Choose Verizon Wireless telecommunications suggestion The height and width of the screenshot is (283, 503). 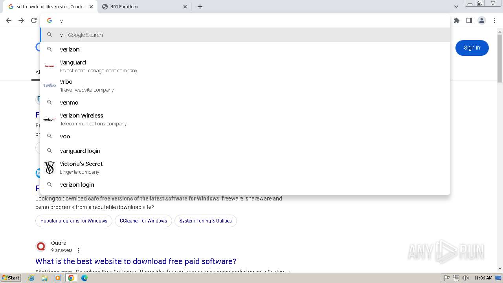245,119
